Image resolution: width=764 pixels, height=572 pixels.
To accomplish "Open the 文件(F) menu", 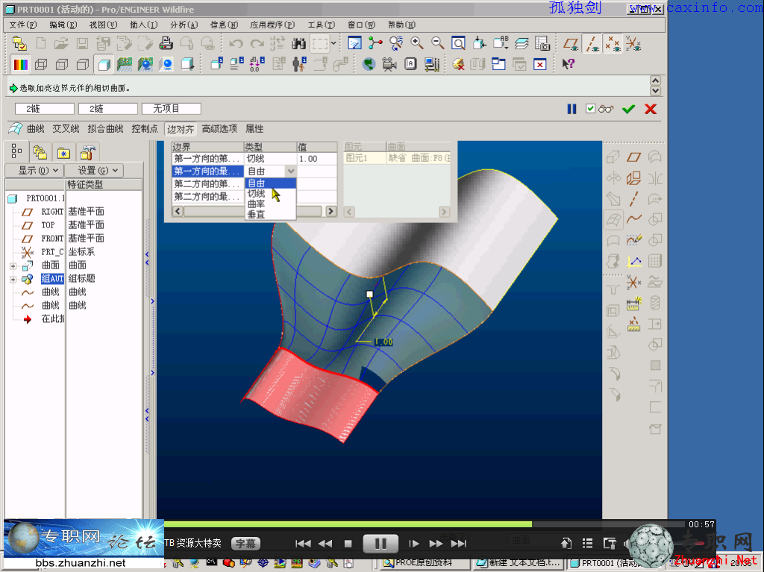I will coord(23,25).
